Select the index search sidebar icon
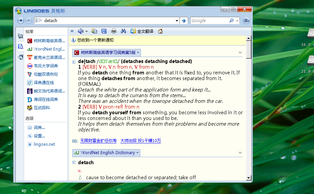The width and height of the screenshot is (314, 194). 20,47
